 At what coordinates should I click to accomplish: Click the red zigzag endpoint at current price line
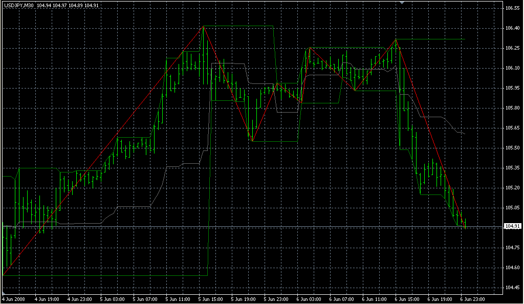pyautogui.click(x=465, y=227)
